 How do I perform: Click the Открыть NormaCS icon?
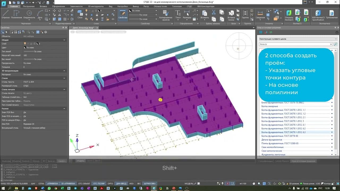click(x=289, y=15)
